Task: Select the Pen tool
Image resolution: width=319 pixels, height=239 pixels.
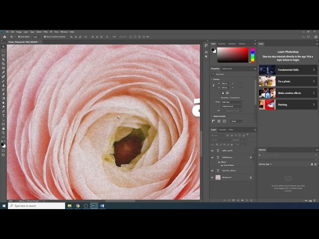Action: tap(3, 111)
